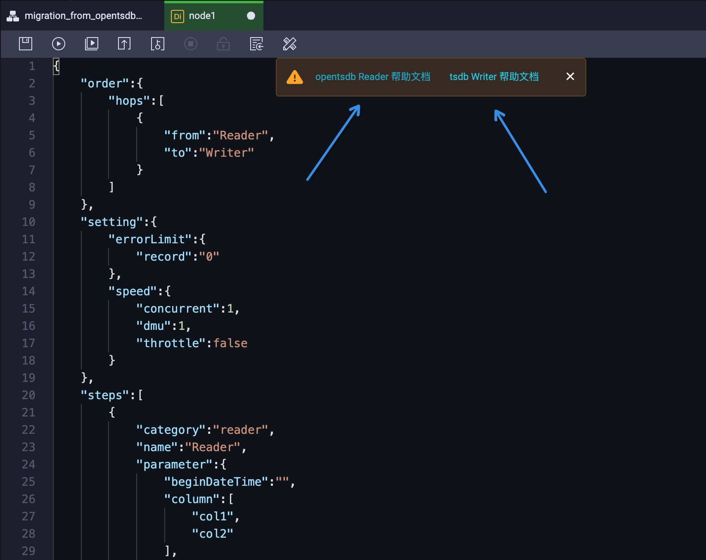
Task: Click line number 10 in gutter
Action: [28, 222]
